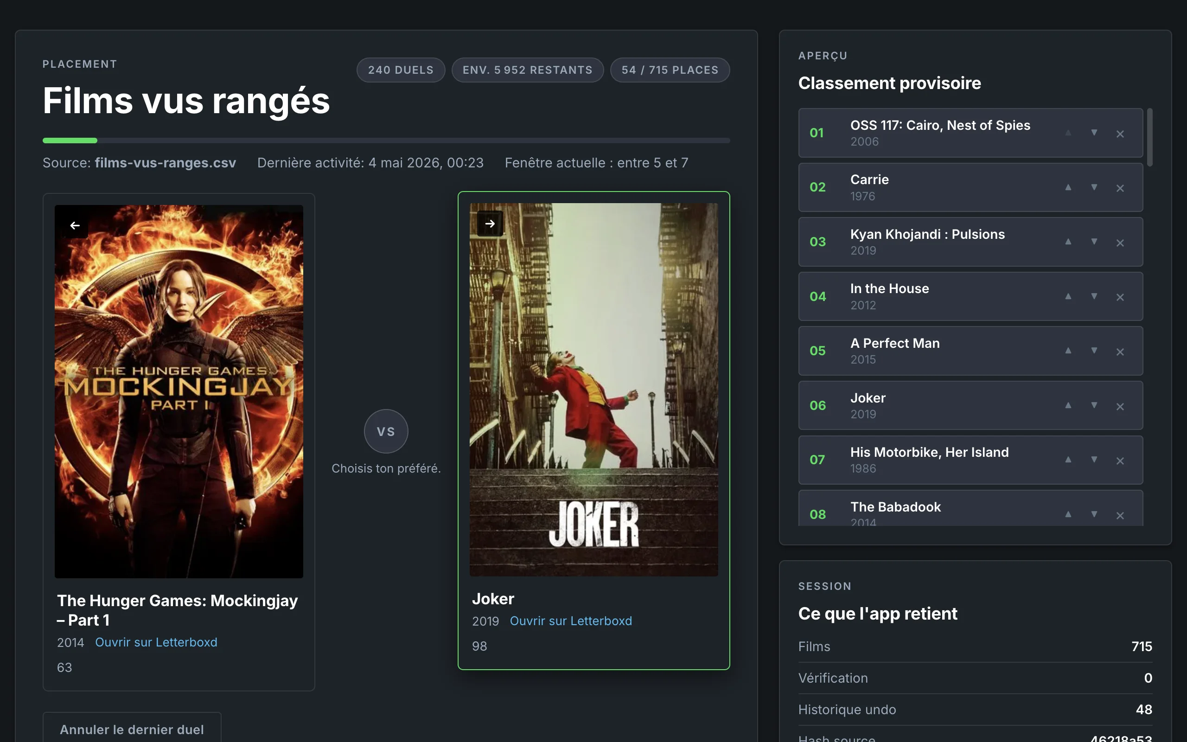Click Choisis ton préféré prompt text
This screenshot has width=1187, height=742.
point(386,468)
